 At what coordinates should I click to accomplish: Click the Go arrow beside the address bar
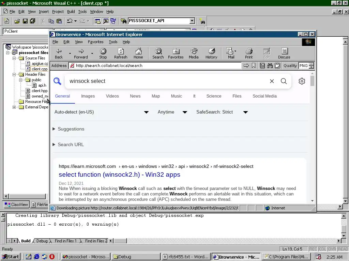click(246, 66)
